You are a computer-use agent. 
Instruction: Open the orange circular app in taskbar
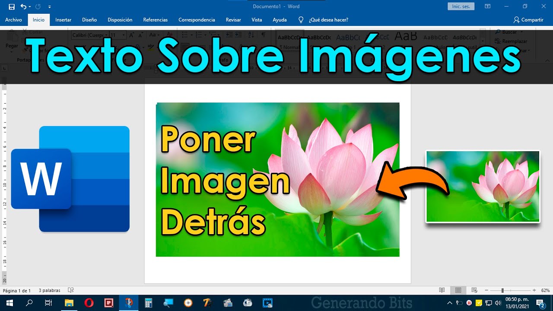[x=188, y=303]
